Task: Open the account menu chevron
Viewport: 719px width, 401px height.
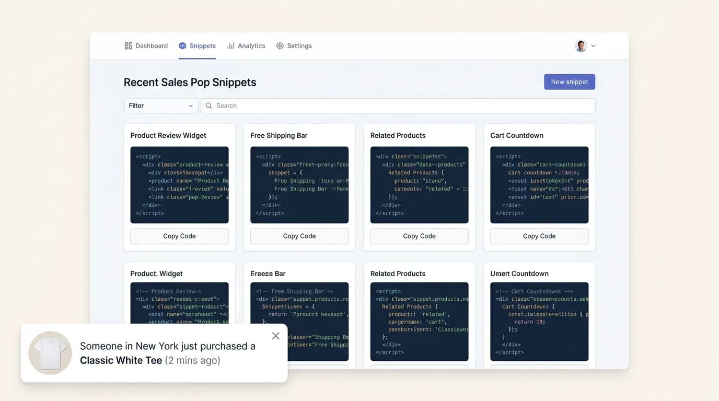Action: point(593,46)
